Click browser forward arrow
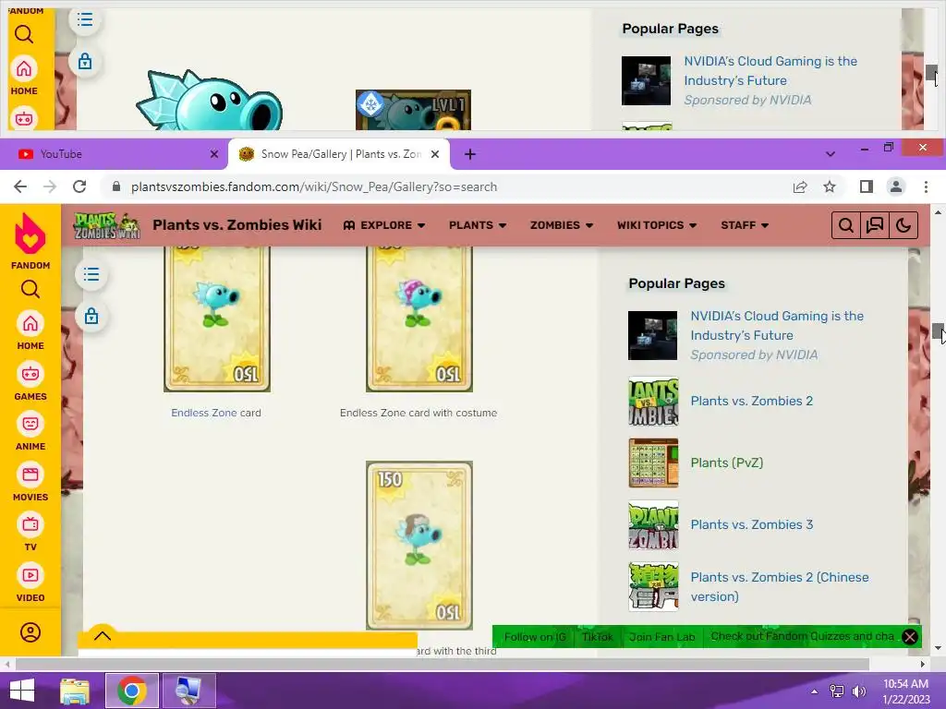The height and width of the screenshot is (709, 946). point(50,186)
